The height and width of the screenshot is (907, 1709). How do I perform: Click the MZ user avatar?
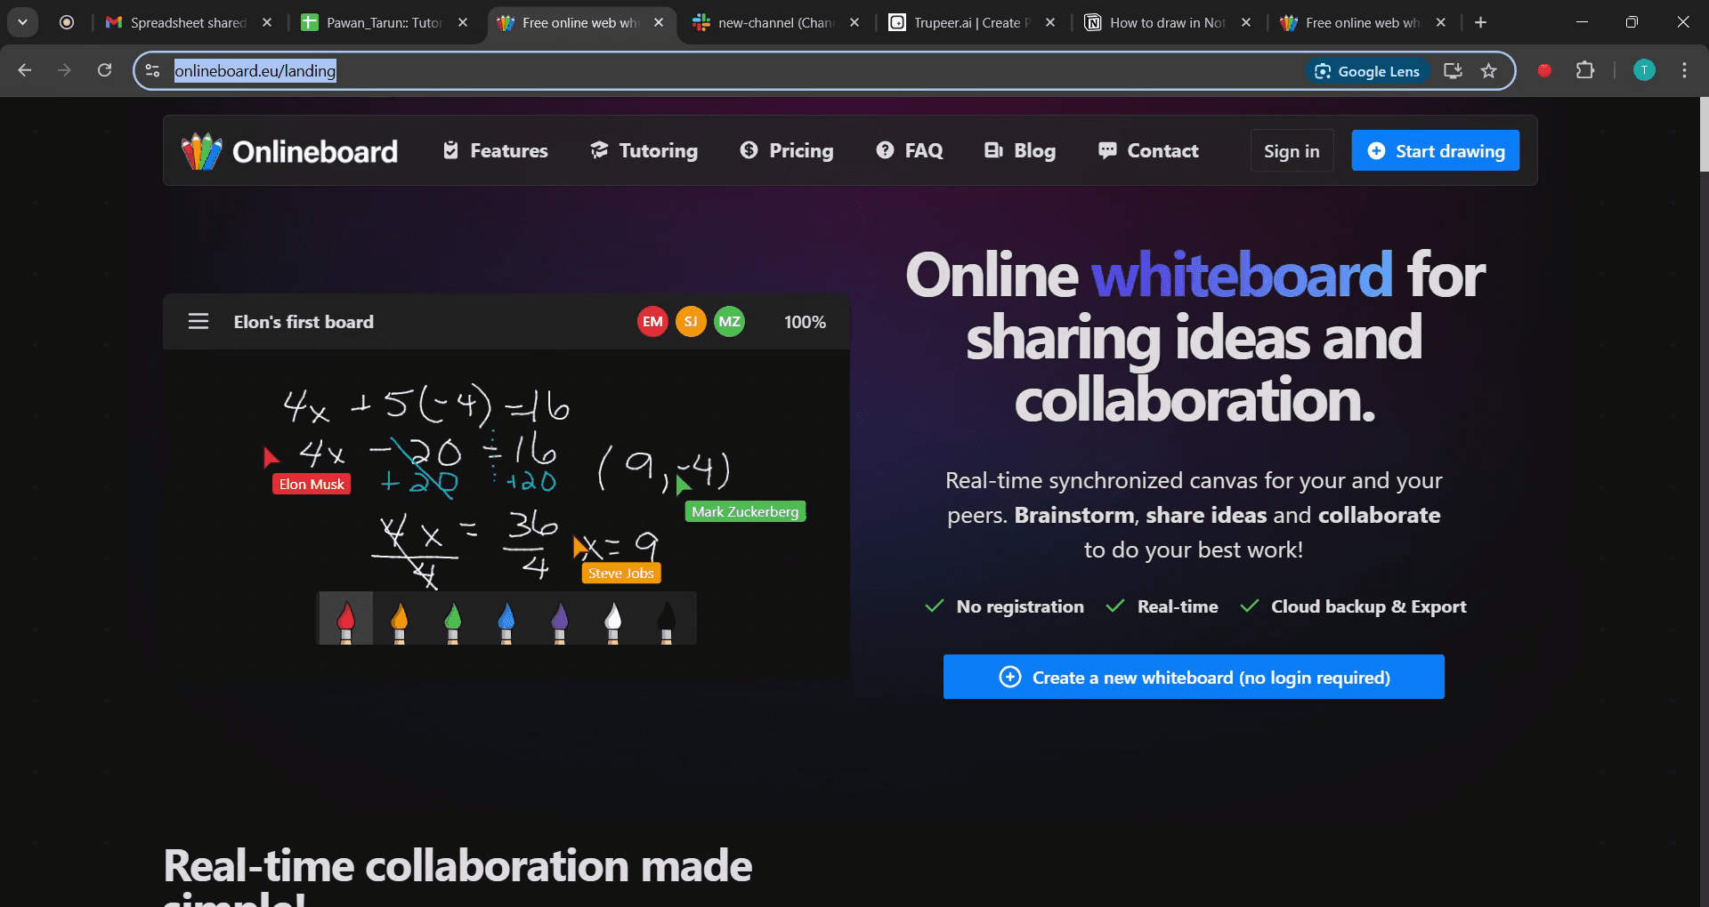click(729, 322)
